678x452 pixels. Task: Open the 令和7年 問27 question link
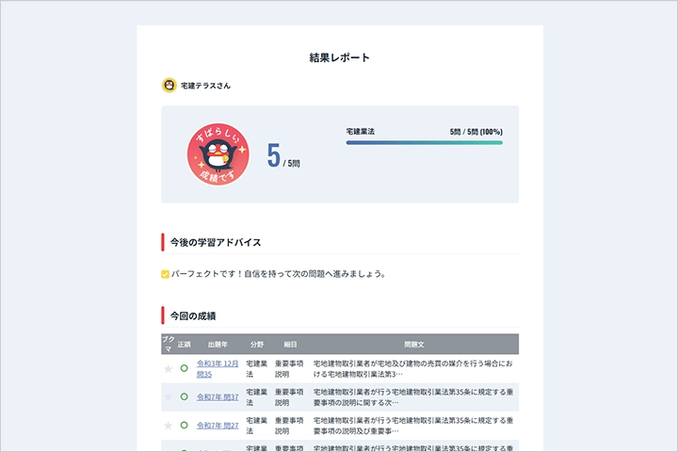point(218,426)
